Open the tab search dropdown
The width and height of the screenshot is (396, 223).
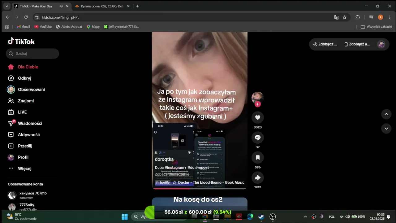(x=6, y=6)
